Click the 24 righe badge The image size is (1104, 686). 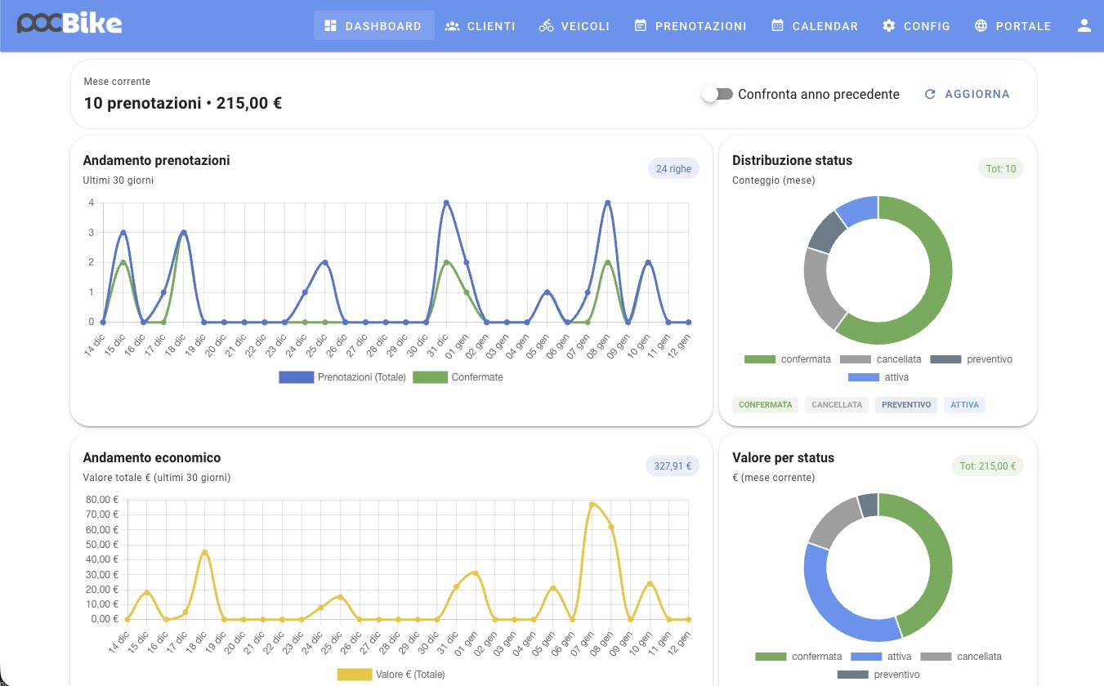pos(674,169)
